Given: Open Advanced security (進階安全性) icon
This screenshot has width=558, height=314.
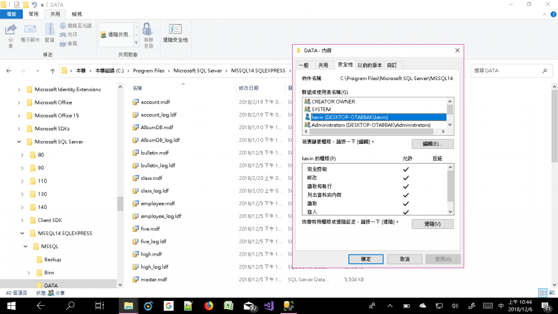Looking at the screenshot, I should (175, 33).
